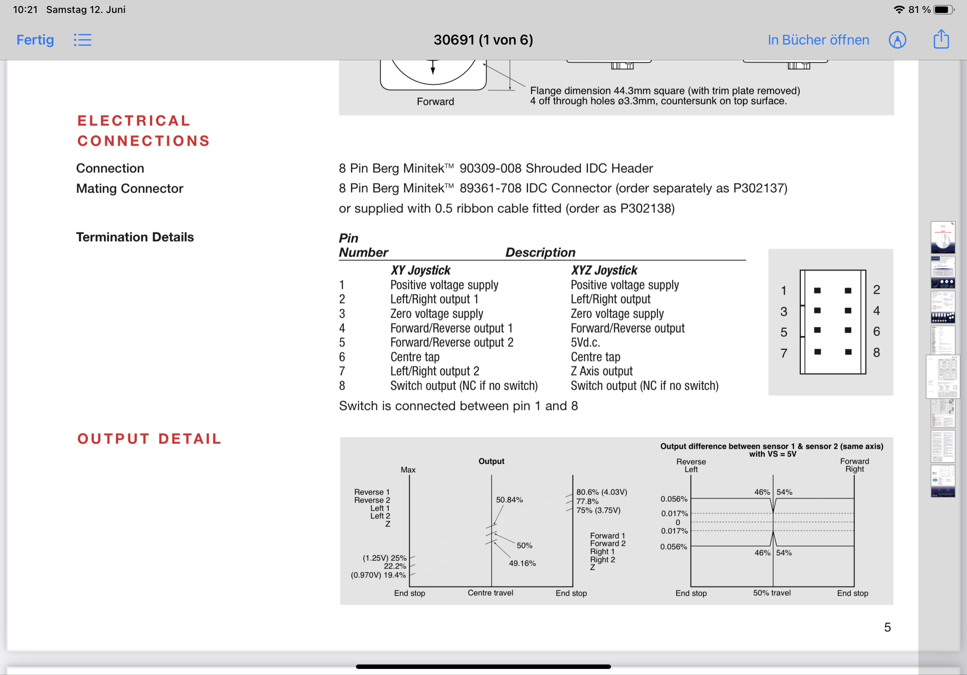Image resolution: width=967 pixels, height=675 pixels.
Task: Tap the status bar clock showing 10:21
Action: [25, 10]
